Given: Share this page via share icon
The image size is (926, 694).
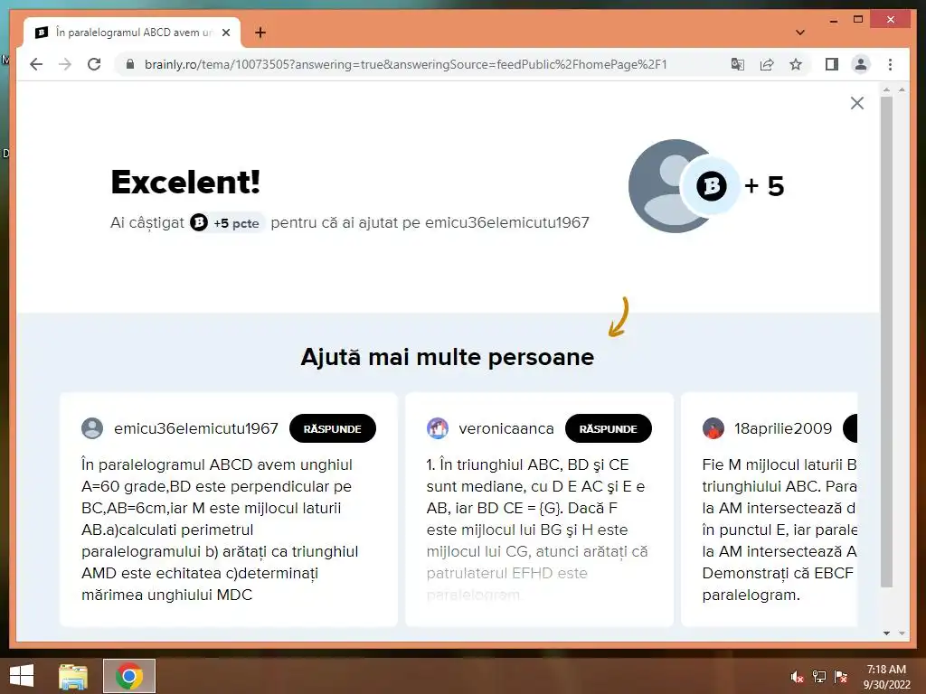Looking at the screenshot, I should 767,64.
